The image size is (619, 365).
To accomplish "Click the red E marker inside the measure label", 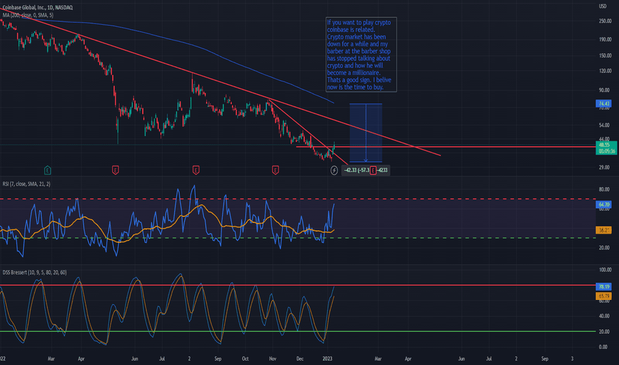I will tap(373, 171).
